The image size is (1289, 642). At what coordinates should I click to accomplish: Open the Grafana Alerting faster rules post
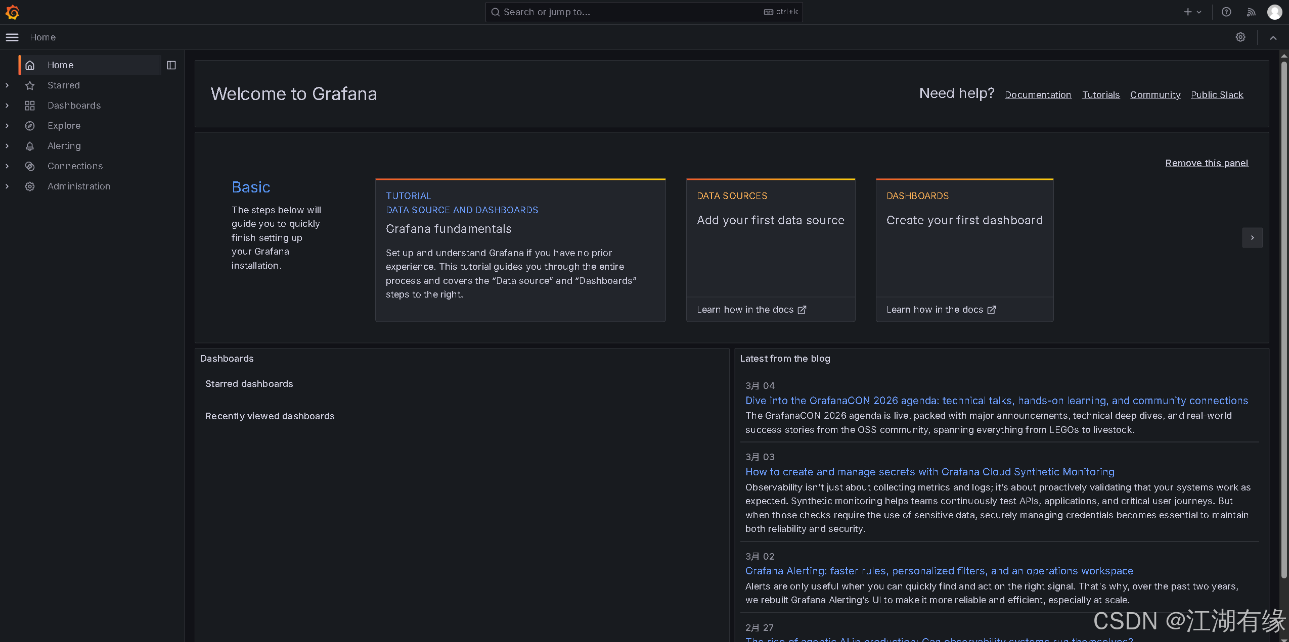click(939, 571)
